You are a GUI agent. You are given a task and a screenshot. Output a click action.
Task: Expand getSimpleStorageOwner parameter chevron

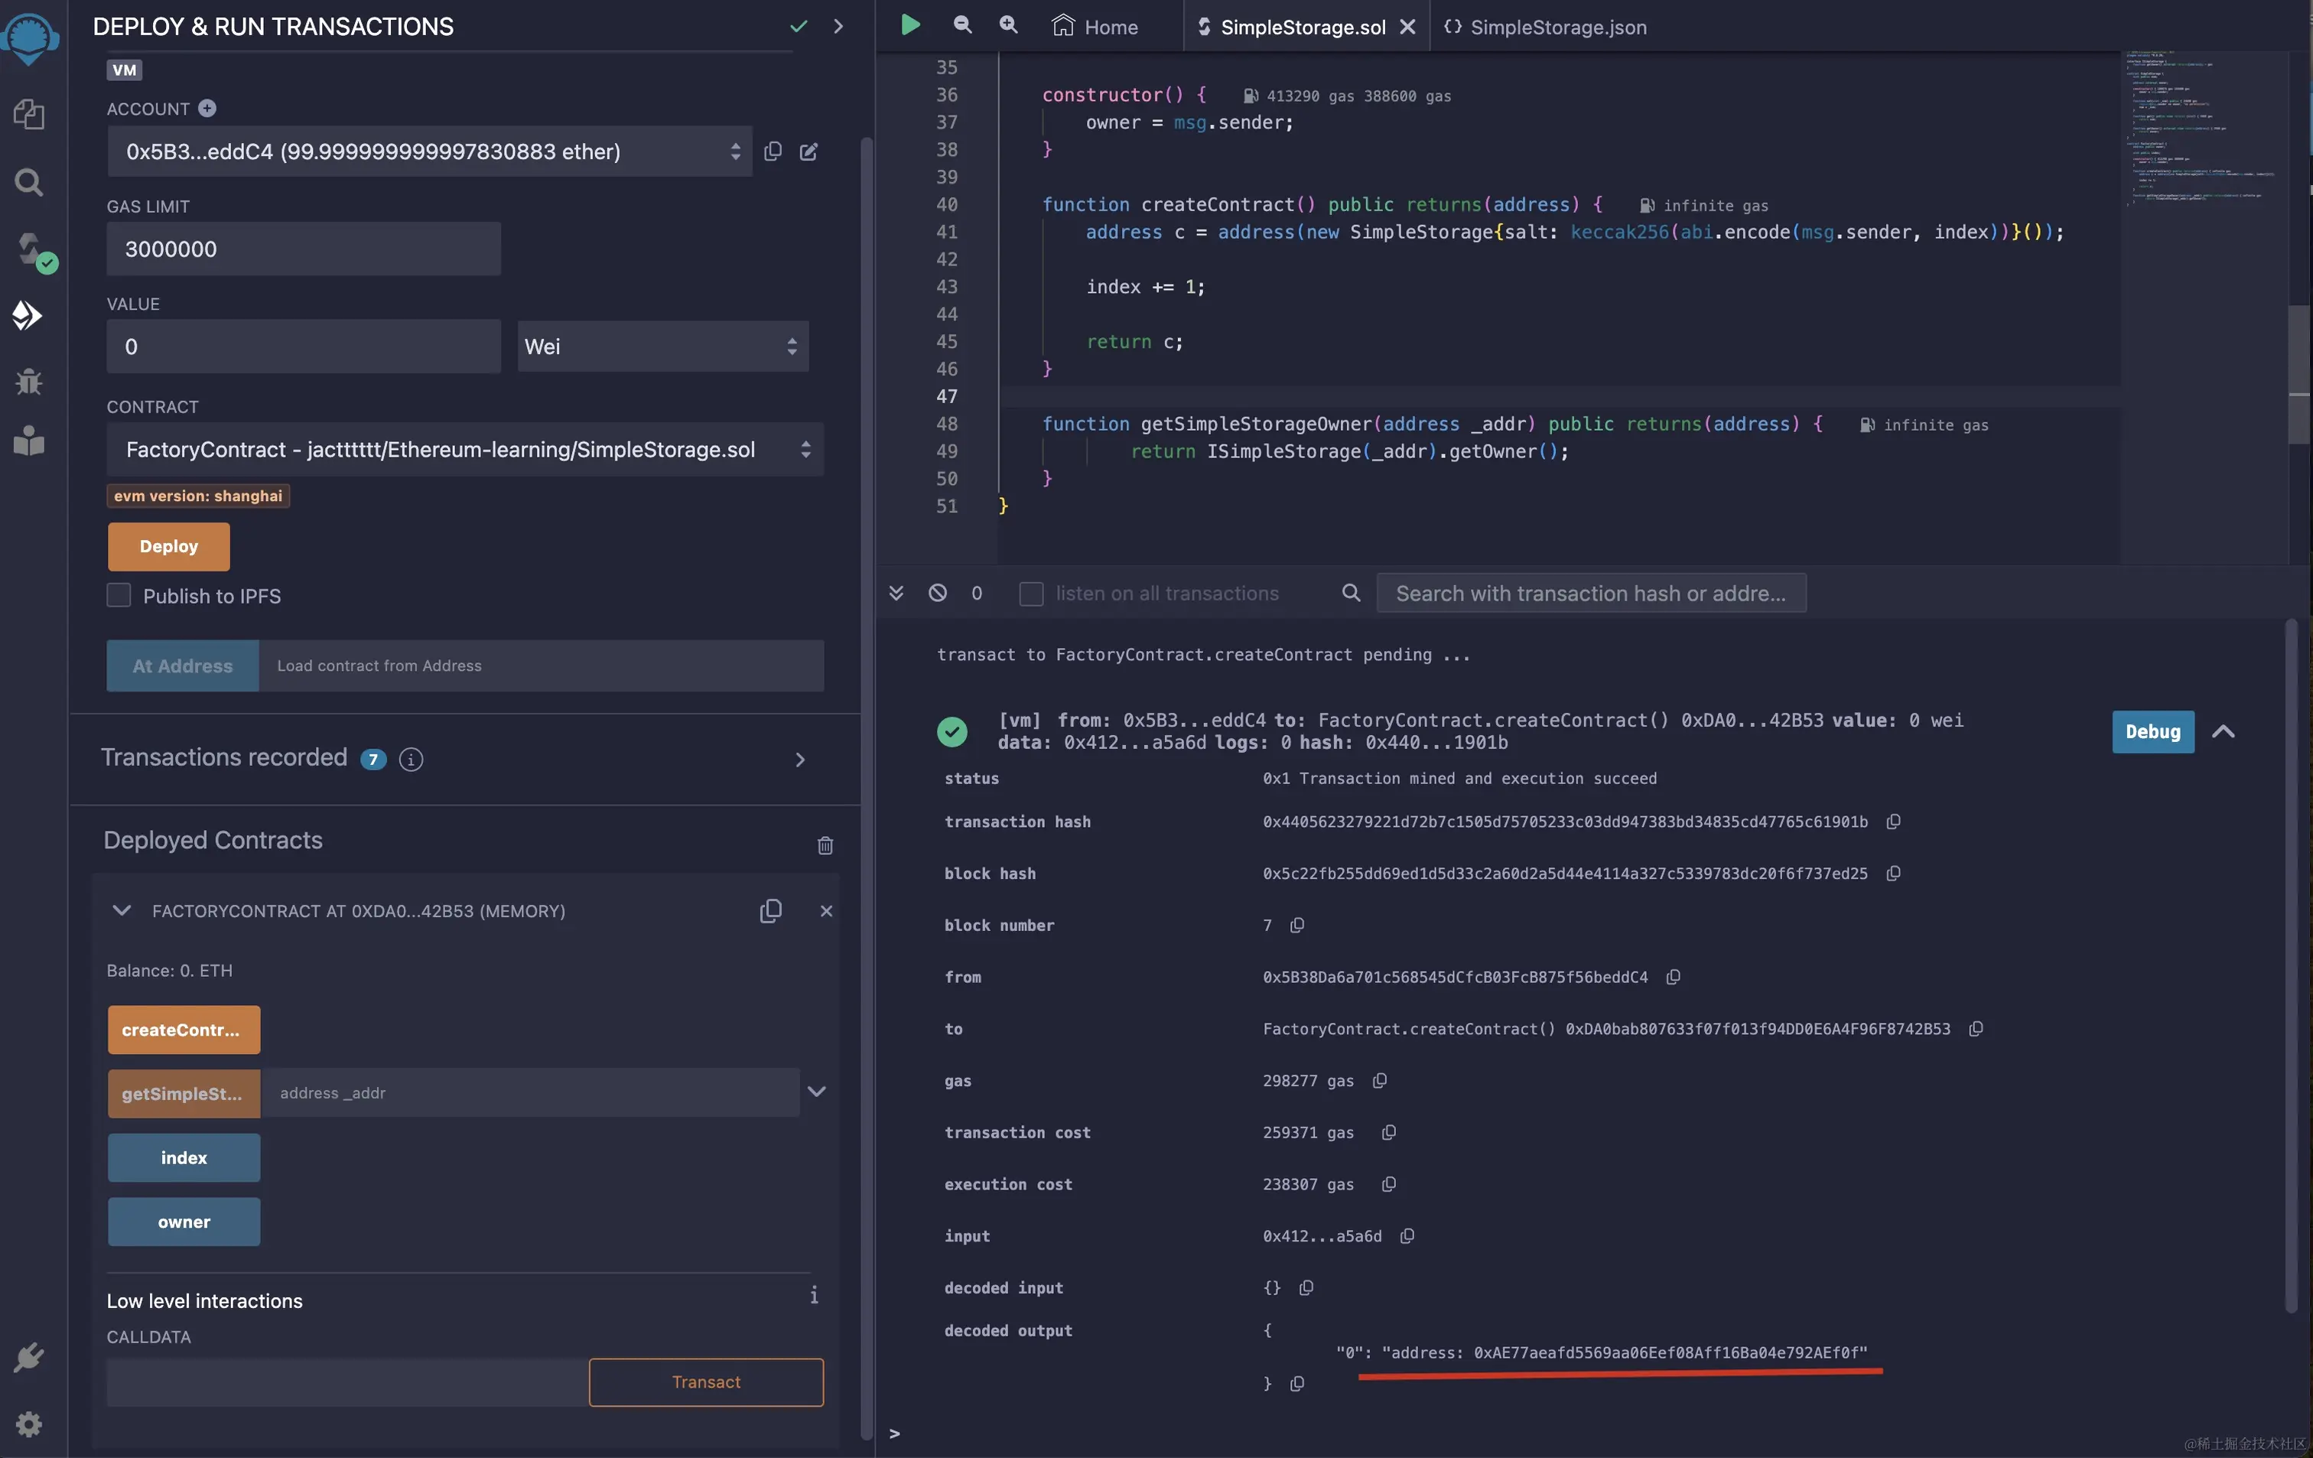point(815,1092)
